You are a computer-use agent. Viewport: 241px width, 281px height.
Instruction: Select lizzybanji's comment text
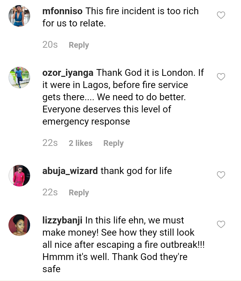click(124, 245)
